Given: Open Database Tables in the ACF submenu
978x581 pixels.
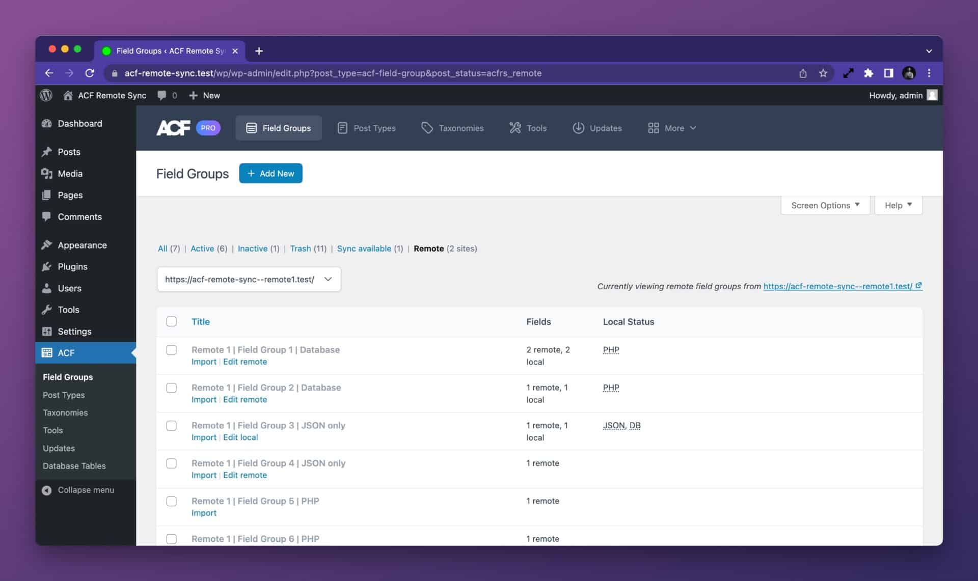Looking at the screenshot, I should (74, 466).
